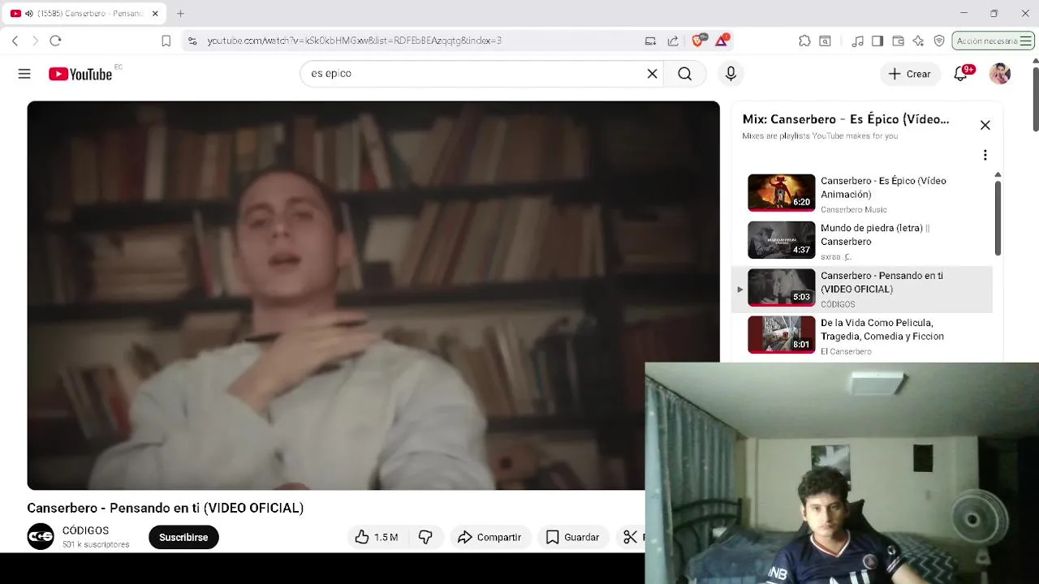
Task: Click the share icon in the address bar
Action: click(673, 41)
